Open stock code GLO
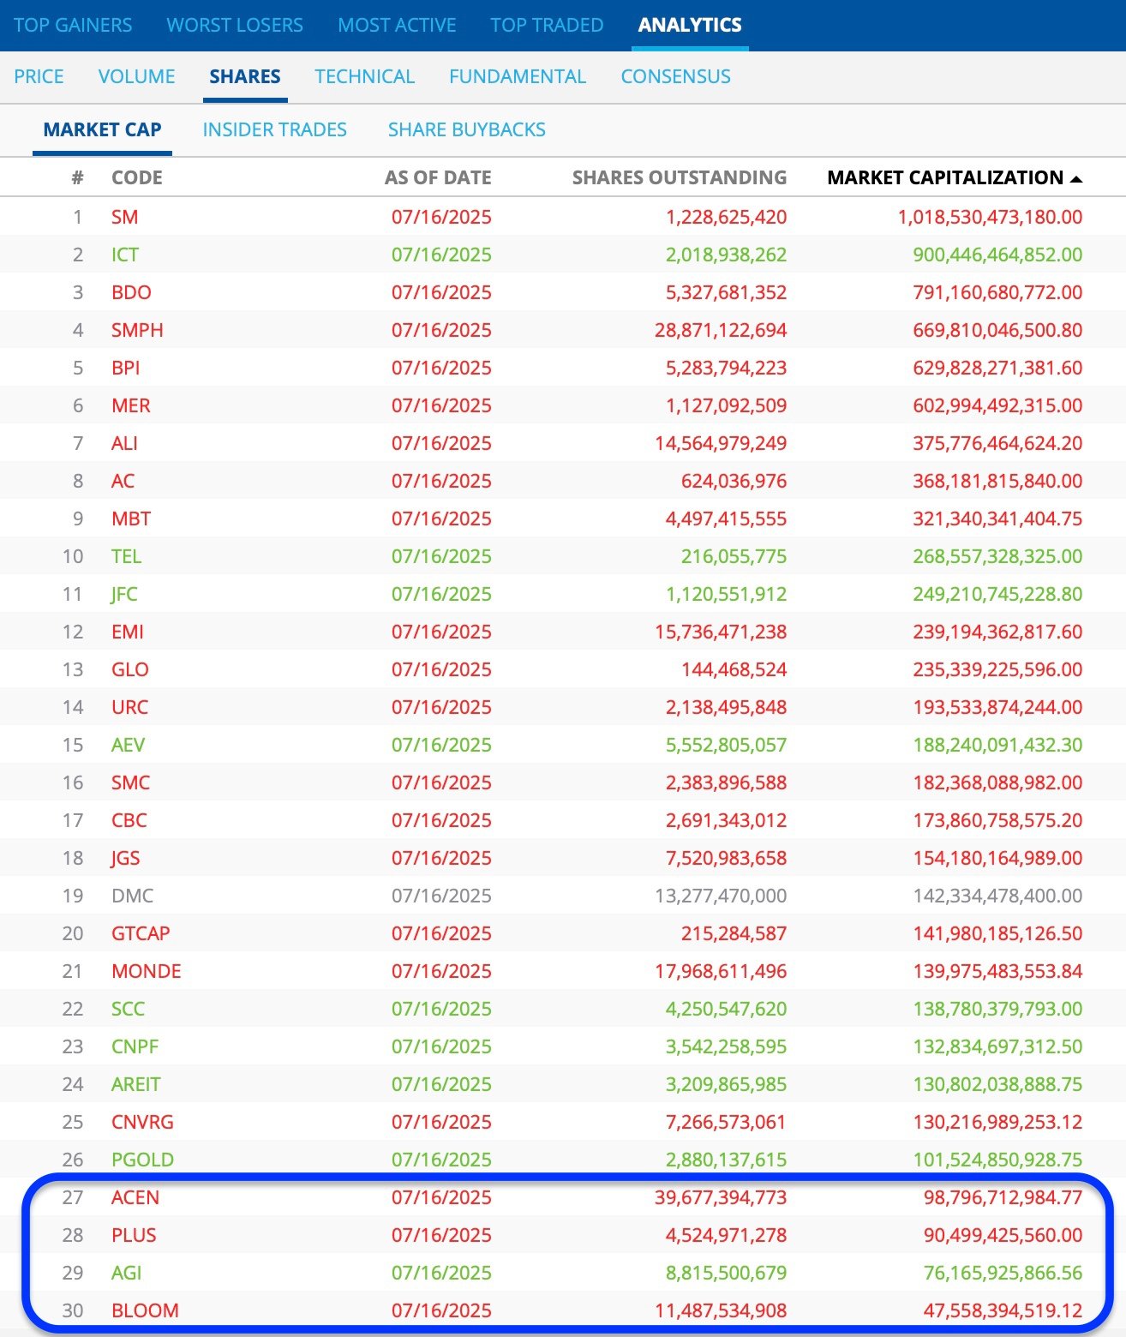Image resolution: width=1126 pixels, height=1337 pixels. [130, 669]
